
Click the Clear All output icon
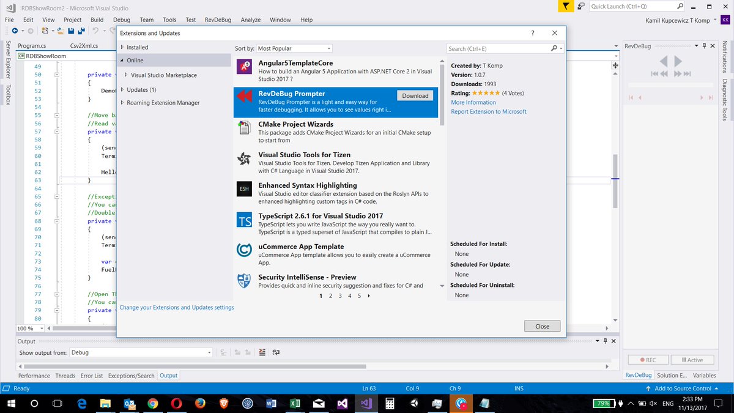pos(262,352)
